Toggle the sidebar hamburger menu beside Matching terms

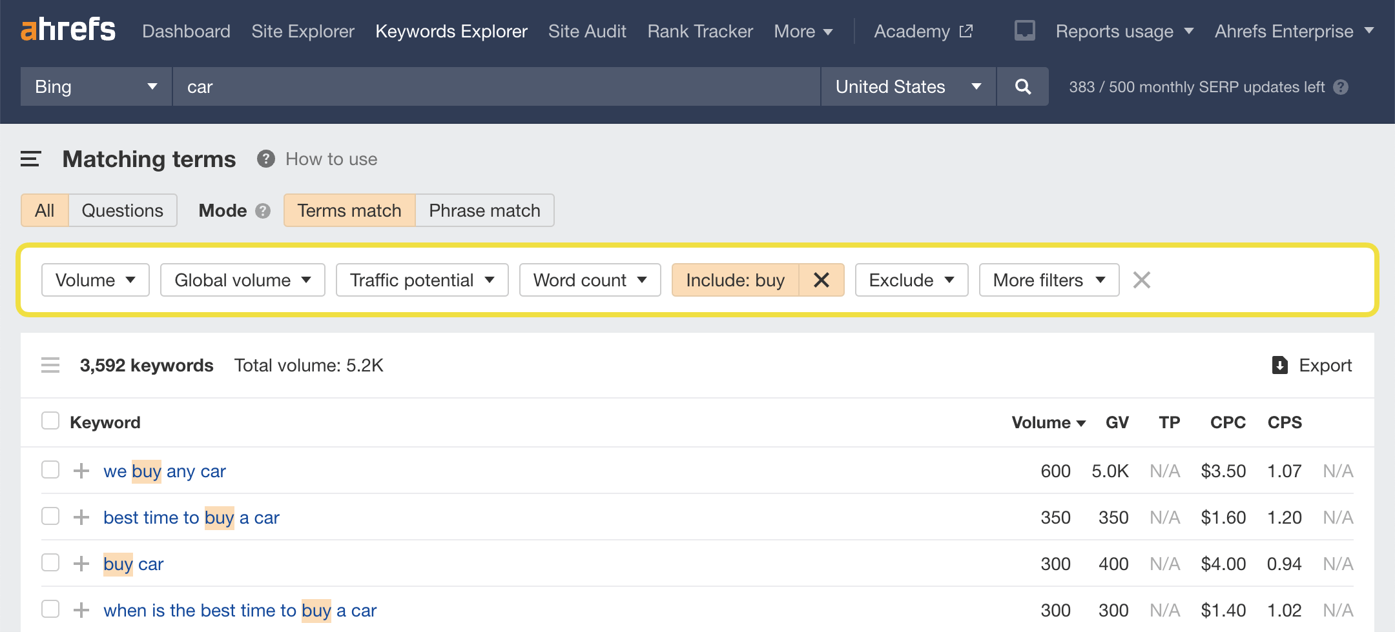[x=30, y=159]
